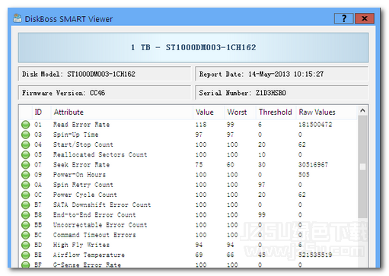The height and width of the screenshot is (276, 389).
Task: Click the 1 TB disk title banner
Action: 193,47
